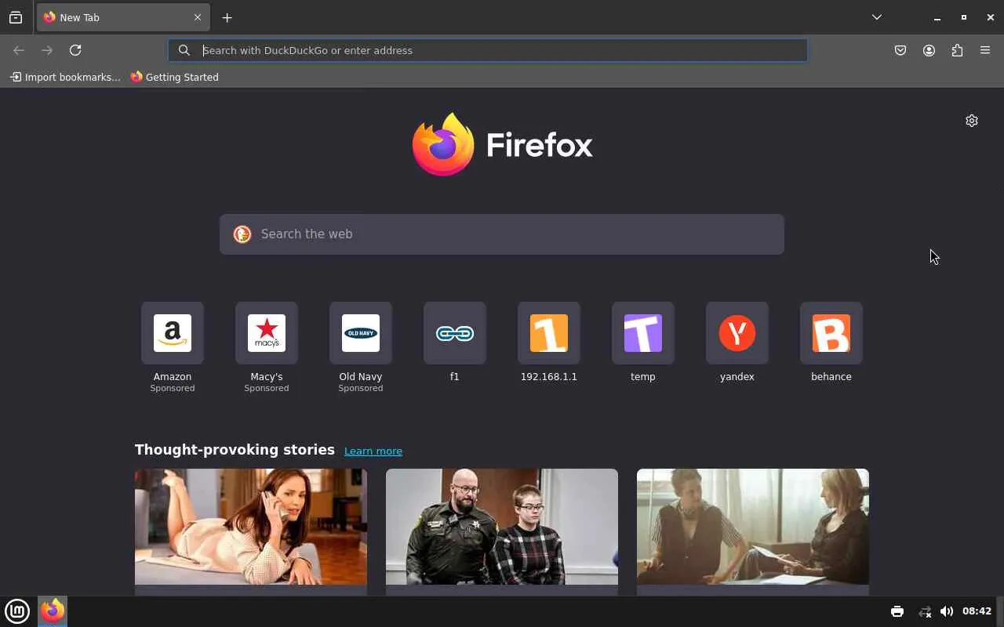Open the printer tray icon
Screen dimensions: 1004x627
click(897, 611)
